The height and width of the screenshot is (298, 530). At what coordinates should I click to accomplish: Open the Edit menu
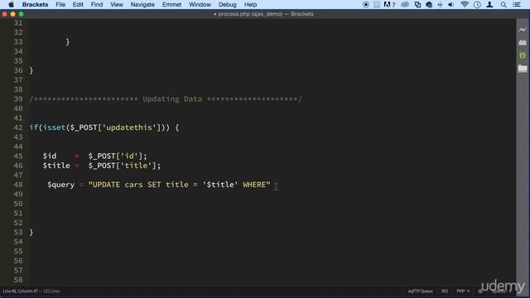point(78,4)
